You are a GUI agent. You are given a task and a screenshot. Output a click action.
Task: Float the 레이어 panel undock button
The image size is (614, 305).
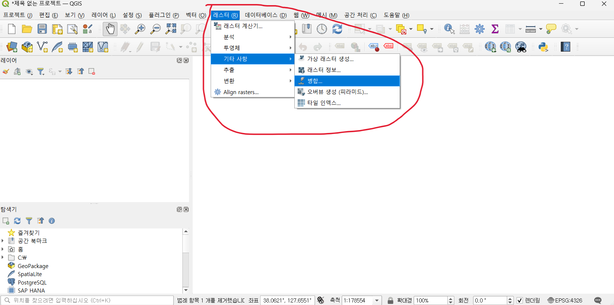[x=179, y=60]
